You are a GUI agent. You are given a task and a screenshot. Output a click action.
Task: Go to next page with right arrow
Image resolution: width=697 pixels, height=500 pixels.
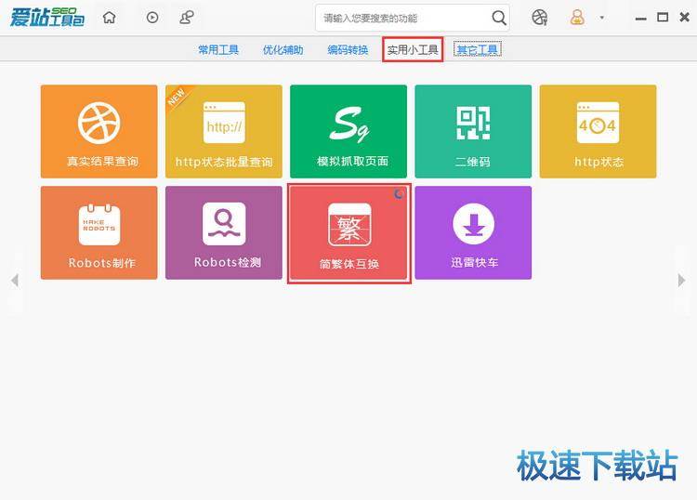point(681,281)
